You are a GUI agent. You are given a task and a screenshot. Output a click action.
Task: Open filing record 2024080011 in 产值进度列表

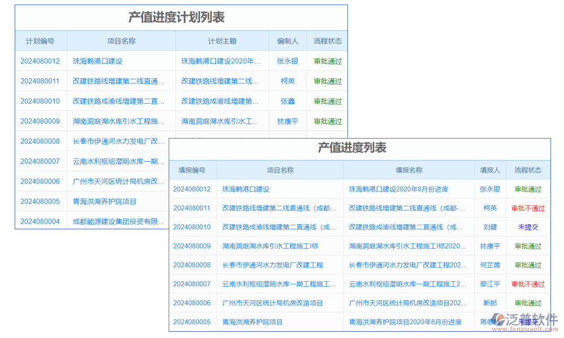(x=193, y=208)
